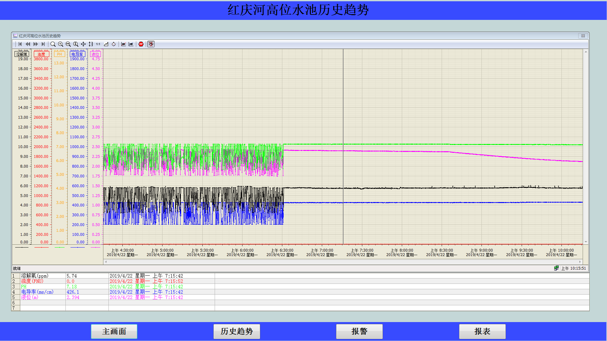Open the 报警 alarm page
This screenshot has width=607, height=341.
pyautogui.click(x=359, y=331)
